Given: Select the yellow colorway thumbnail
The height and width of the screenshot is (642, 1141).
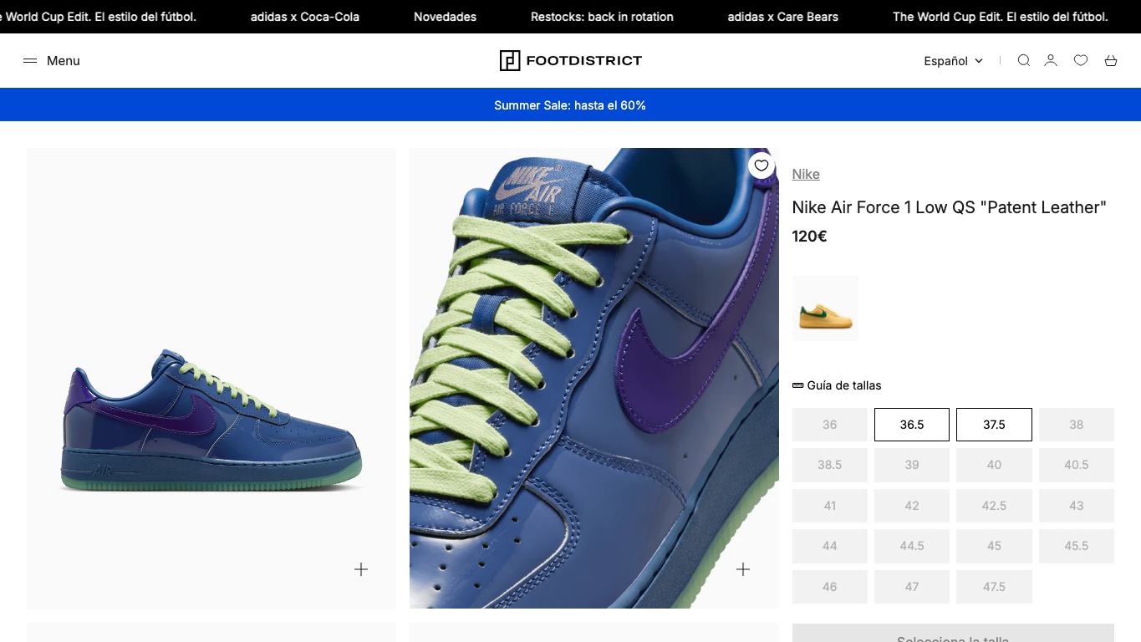Looking at the screenshot, I should (825, 308).
